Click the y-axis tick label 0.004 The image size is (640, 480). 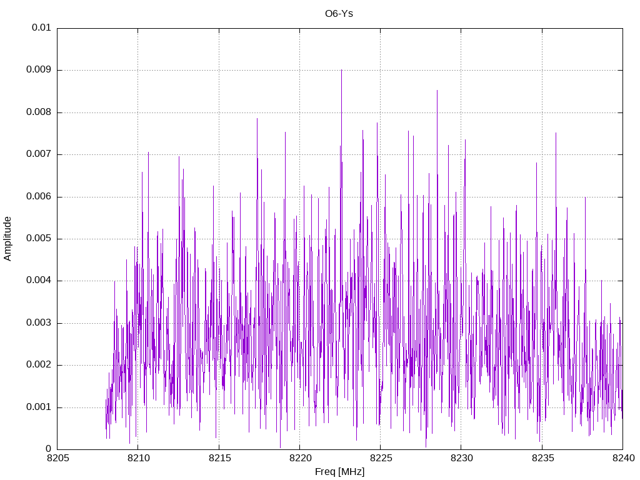[39, 281]
